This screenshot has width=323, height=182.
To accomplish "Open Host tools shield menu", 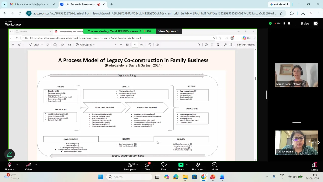I will pyautogui.click(x=198, y=166).
